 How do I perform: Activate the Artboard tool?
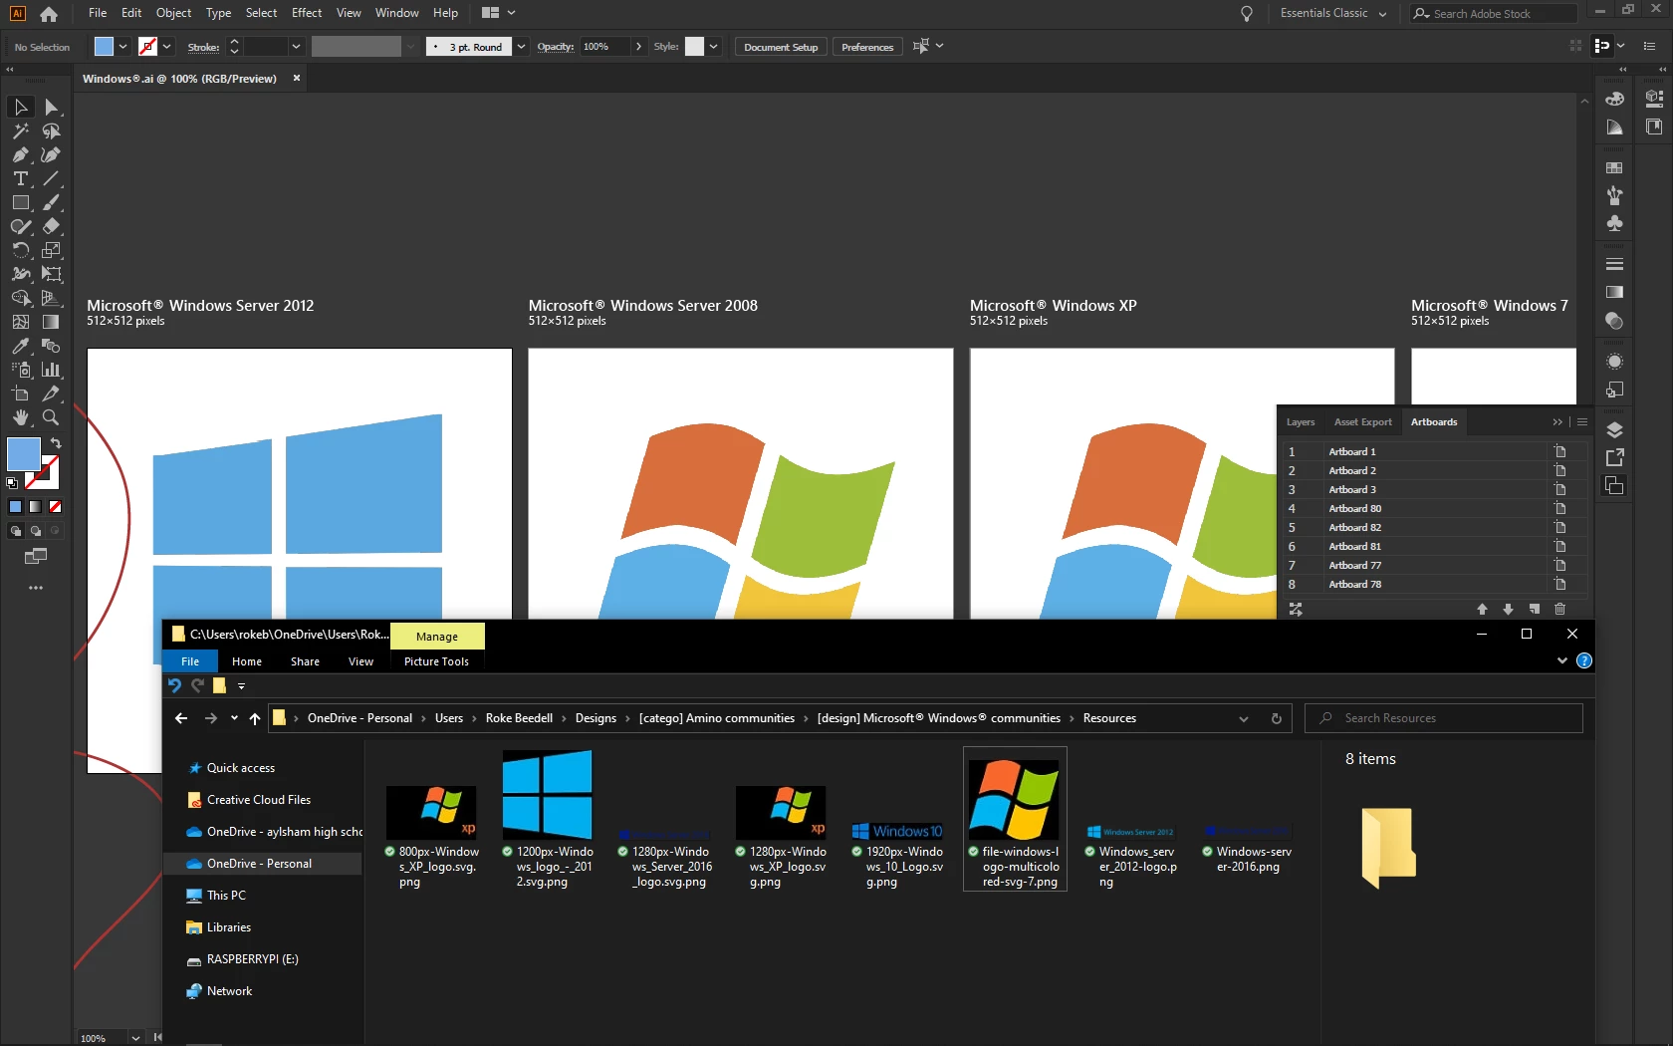coord(21,393)
